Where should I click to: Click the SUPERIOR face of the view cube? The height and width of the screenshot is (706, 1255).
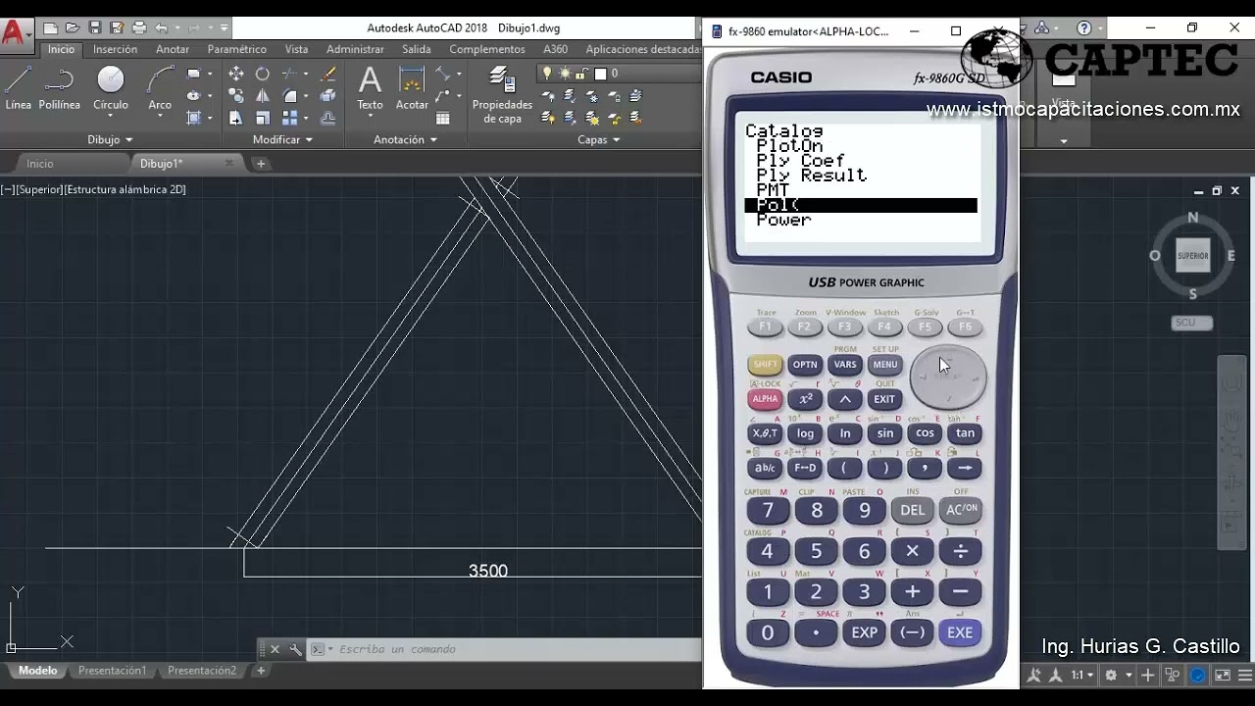[1193, 256]
